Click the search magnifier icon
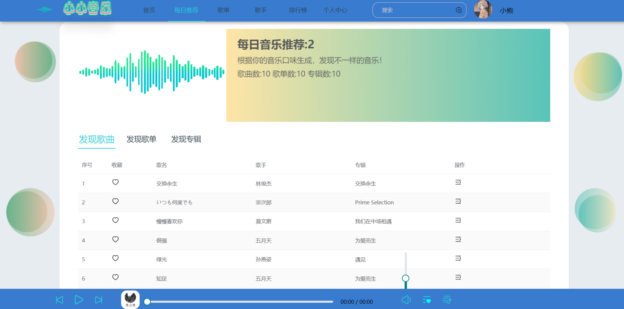Screen dimensions: 624x309 point(459,10)
